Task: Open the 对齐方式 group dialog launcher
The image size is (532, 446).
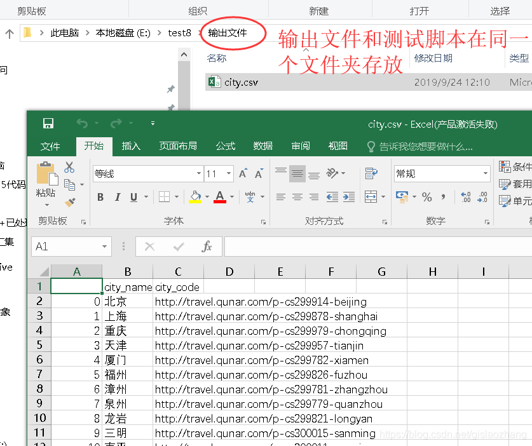Action: point(385,222)
